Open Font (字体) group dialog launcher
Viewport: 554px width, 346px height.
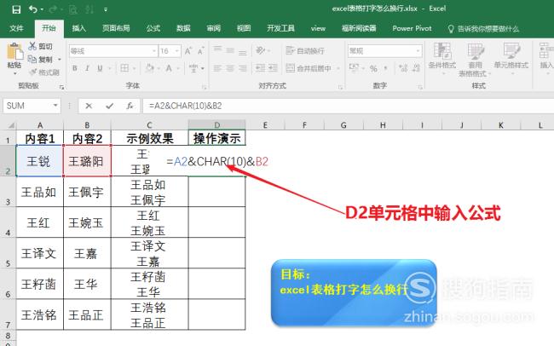click(x=204, y=87)
